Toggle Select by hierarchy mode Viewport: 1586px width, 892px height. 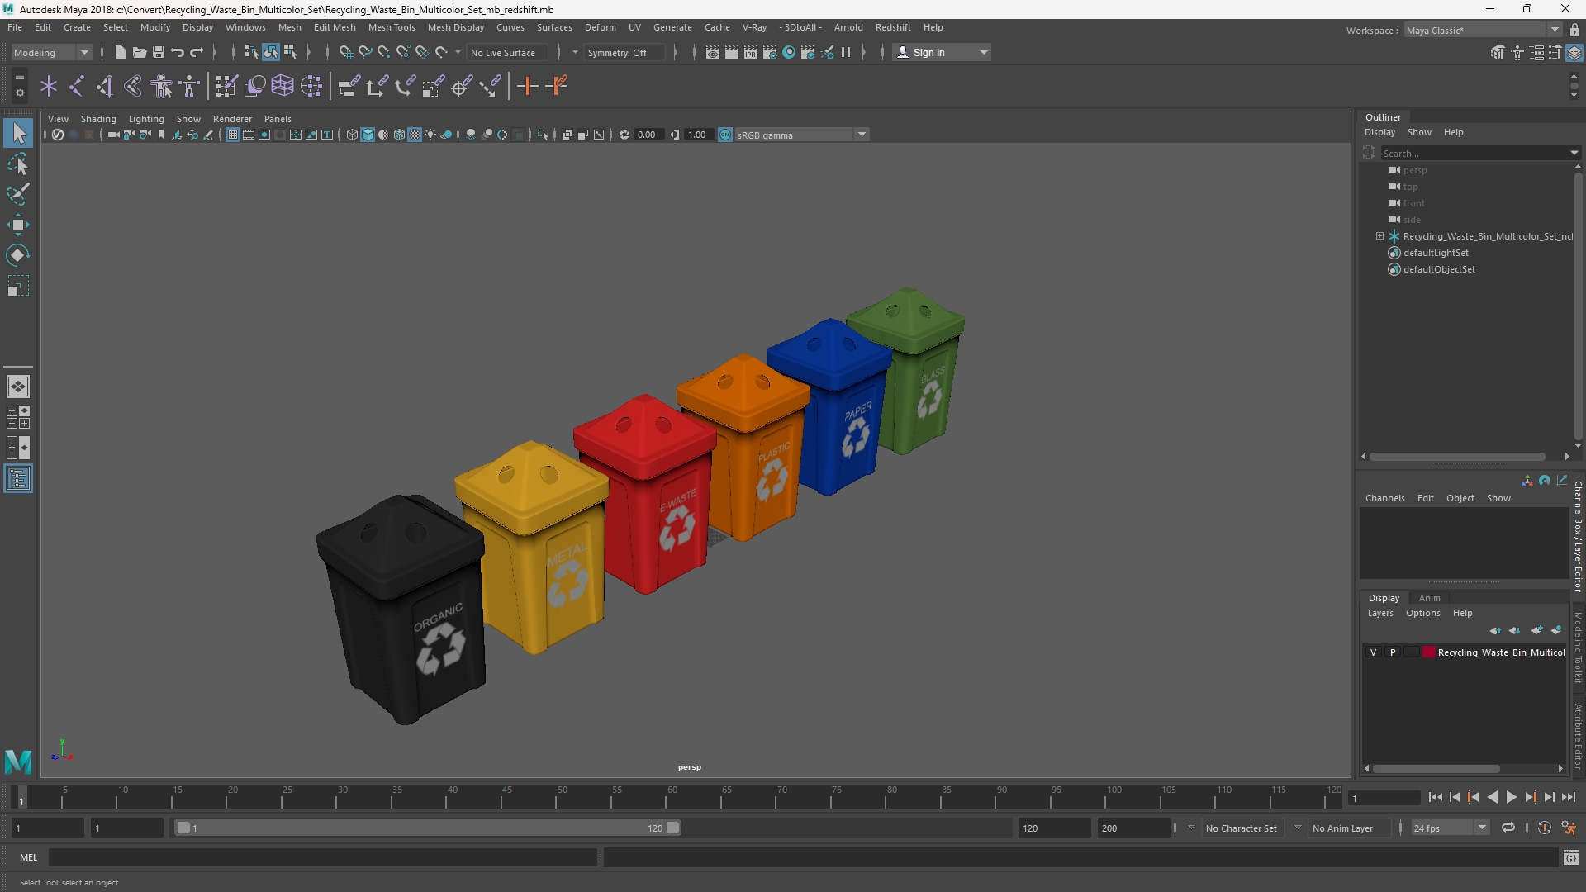tap(251, 52)
